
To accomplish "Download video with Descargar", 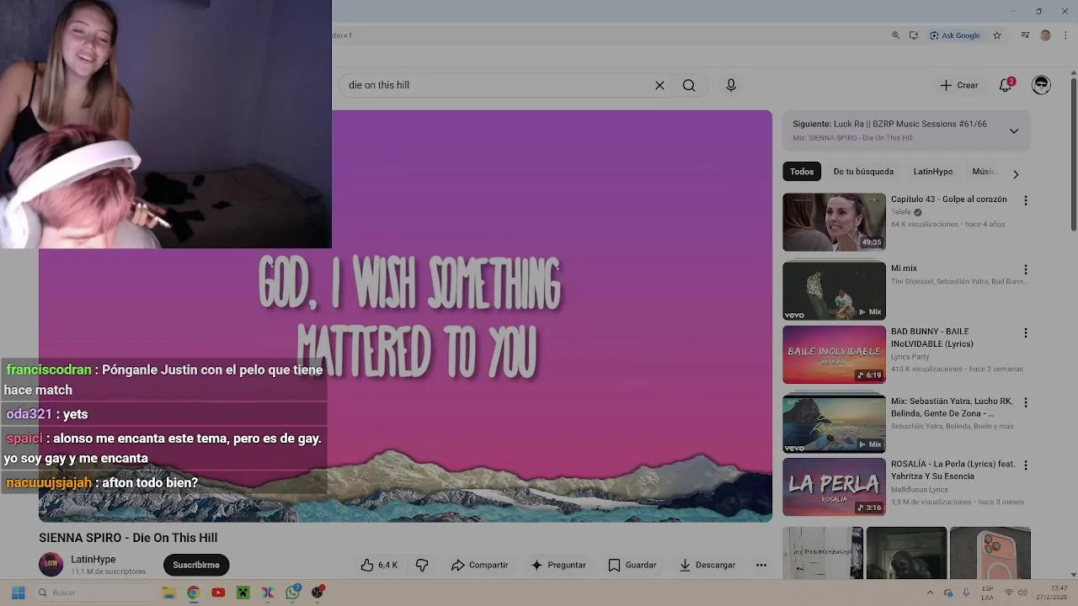I will (x=707, y=565).
